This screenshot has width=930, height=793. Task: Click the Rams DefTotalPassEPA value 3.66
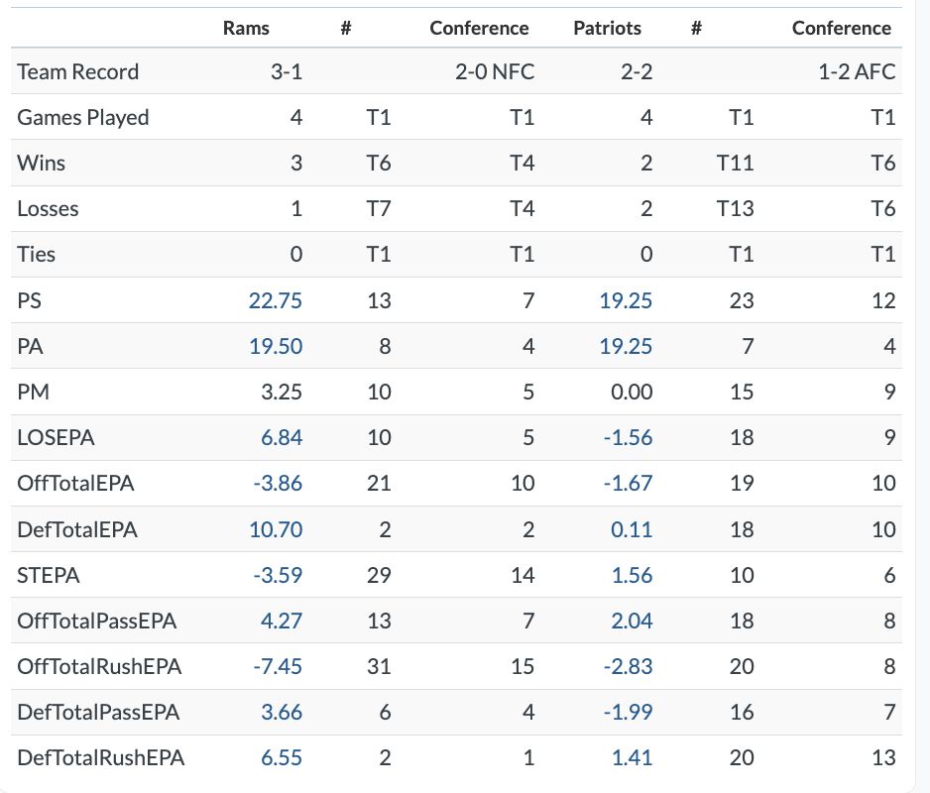click(282, 712)
